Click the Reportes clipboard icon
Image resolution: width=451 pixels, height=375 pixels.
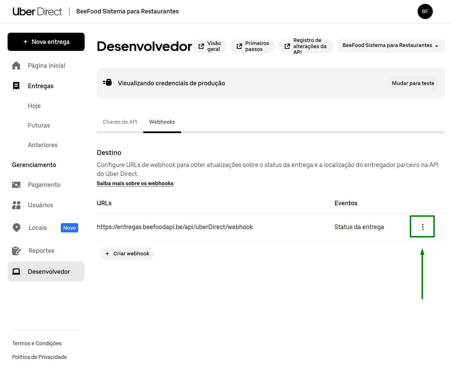(x=17, y=251)
